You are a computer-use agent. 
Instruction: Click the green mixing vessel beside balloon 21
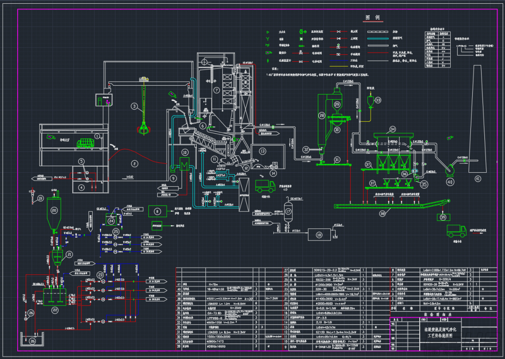57,256
